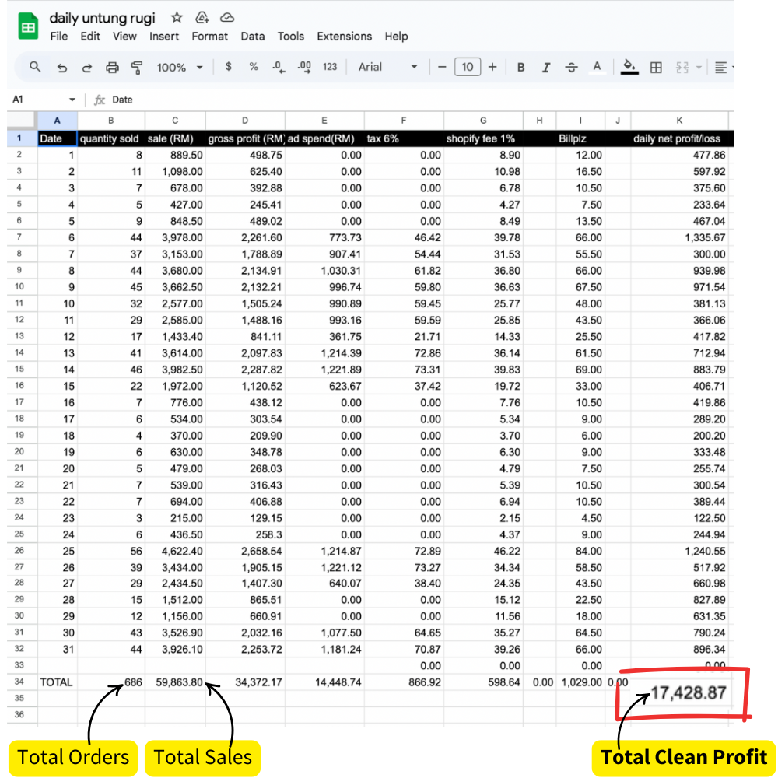This screenshot has height=778, width=778.
Task: Select the paint format tool
Action: [x=137, y=68]
